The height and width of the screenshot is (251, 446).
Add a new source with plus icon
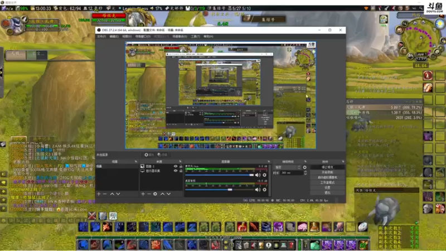pyautogui.click(x=143, y=194)
